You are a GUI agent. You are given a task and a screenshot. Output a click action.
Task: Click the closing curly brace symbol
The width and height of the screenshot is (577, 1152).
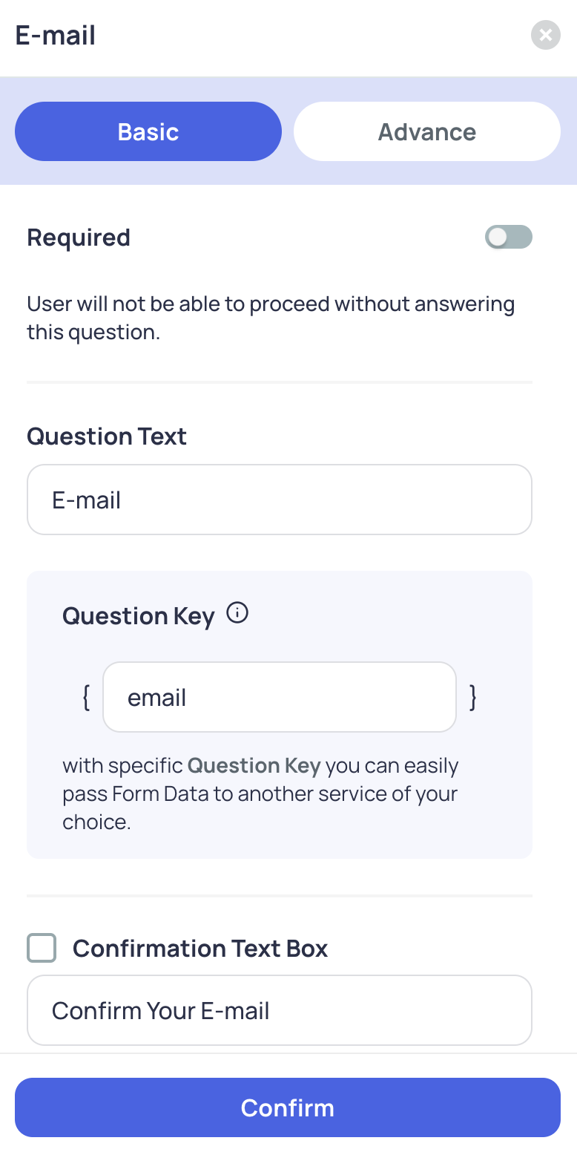coord(473,698)
